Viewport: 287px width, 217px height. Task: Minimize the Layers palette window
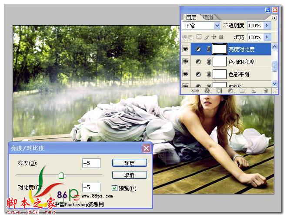(268, 10)
